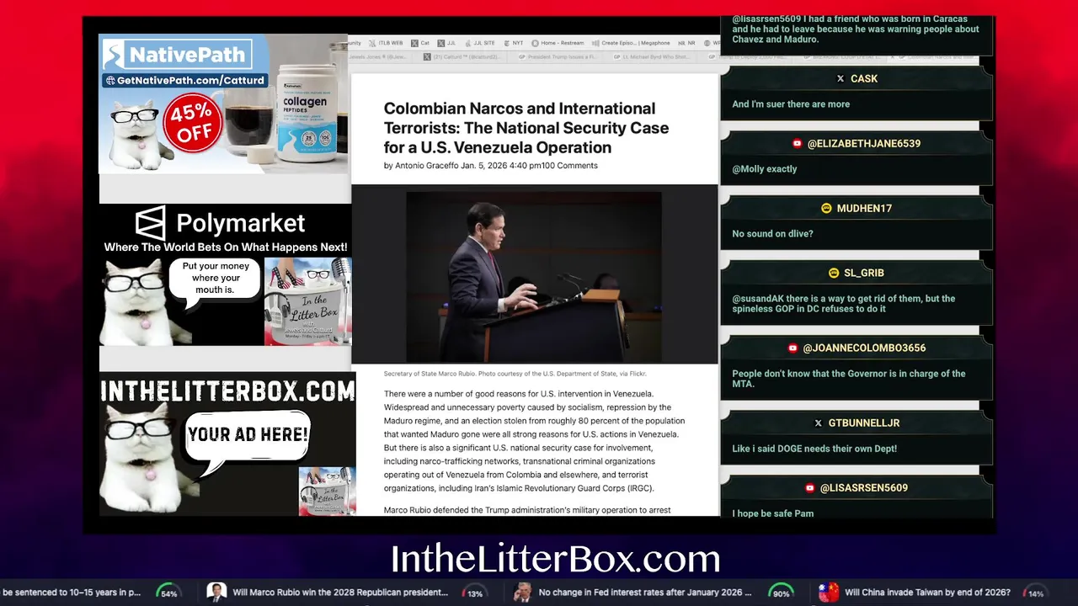This screenshot has height=606, width=1078.
Task: Click the 54% gauge in ticker
Action: [169, 593]
